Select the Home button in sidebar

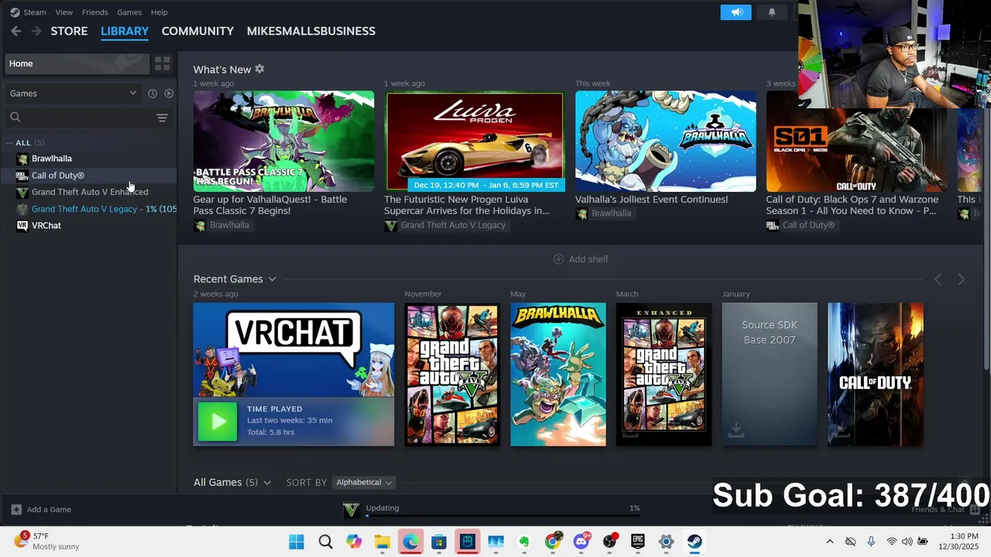pos(77,63)
